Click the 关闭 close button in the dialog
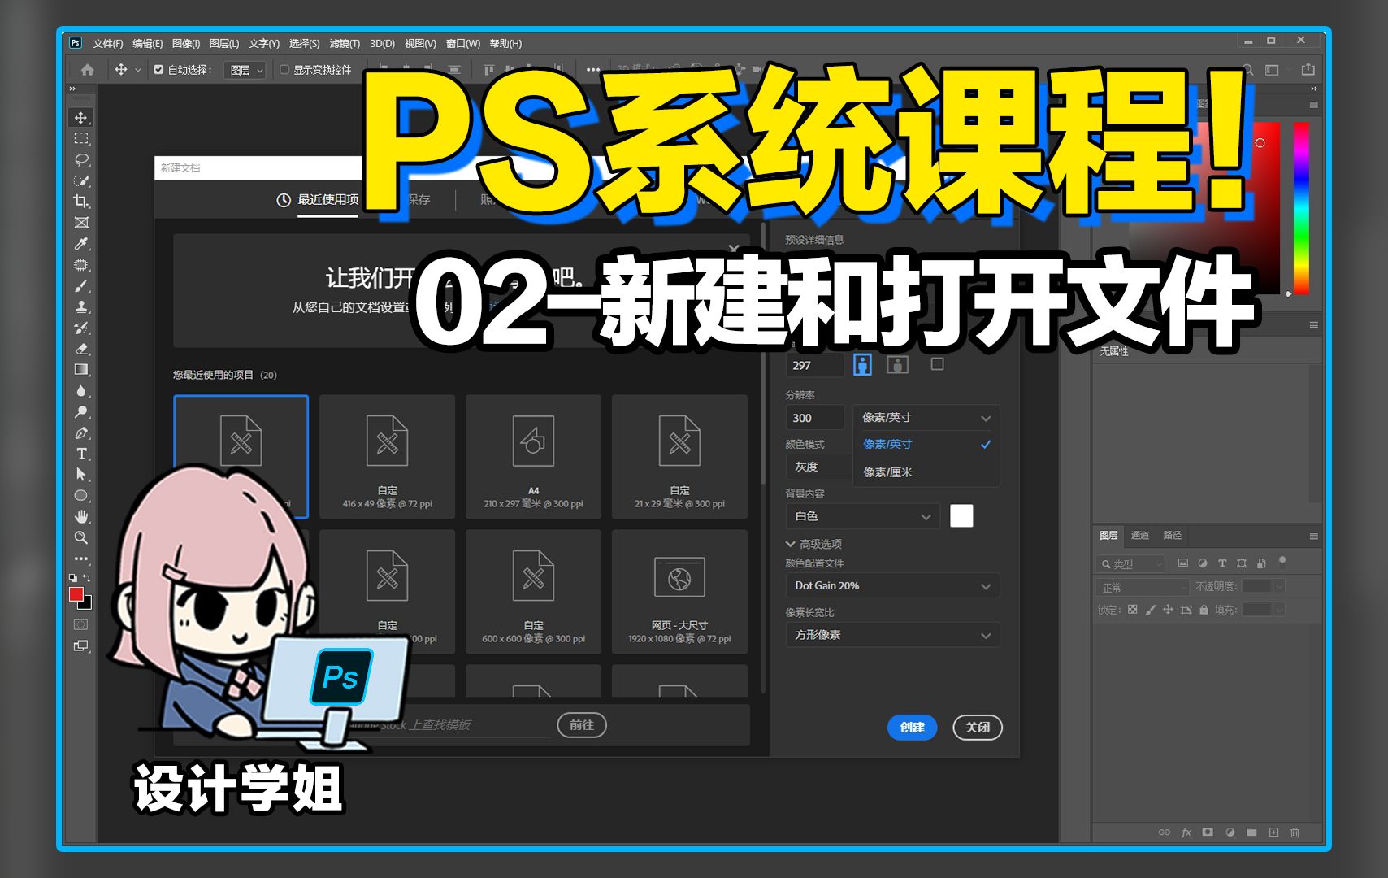Image resolution: width=1388 pixels, height=878 pixels. [x=978, y=728]
